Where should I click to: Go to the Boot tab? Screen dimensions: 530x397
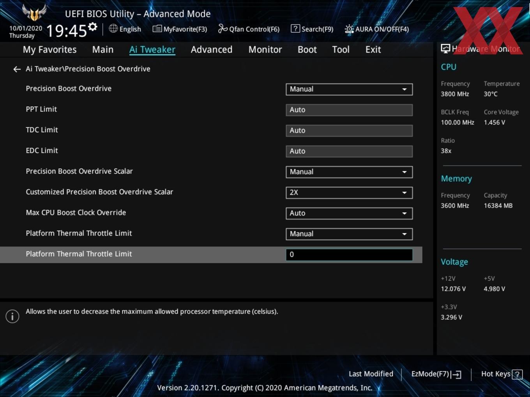coord(307,49)
